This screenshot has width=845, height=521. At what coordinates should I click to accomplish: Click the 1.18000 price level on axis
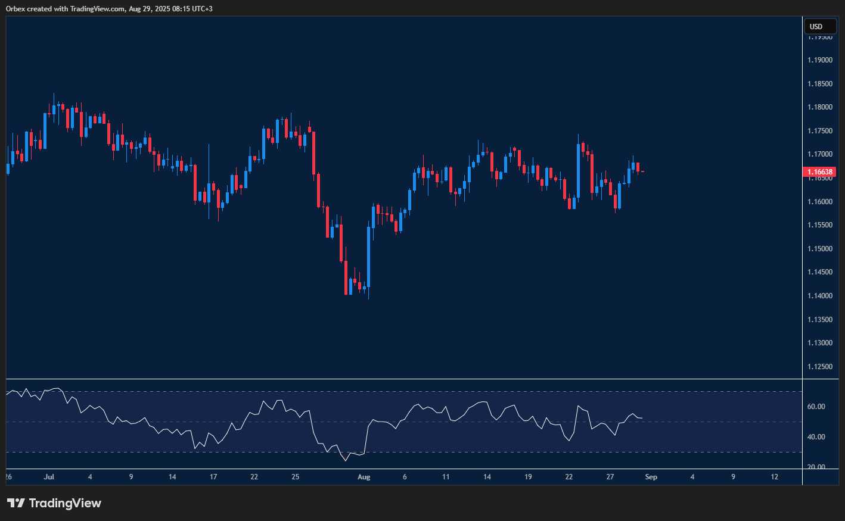click(x=820, y=107)
